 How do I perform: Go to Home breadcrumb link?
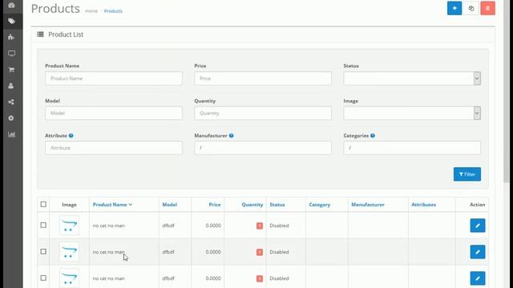pos(91,11)
